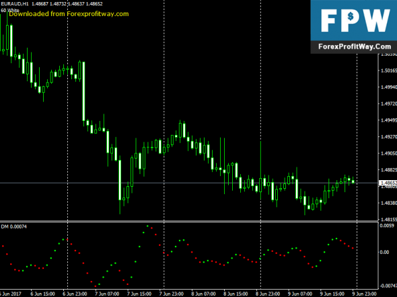The image size is (397, 297).
Task: Click the 0.0059 indicator scale value
Action: (x=387, y=226)
